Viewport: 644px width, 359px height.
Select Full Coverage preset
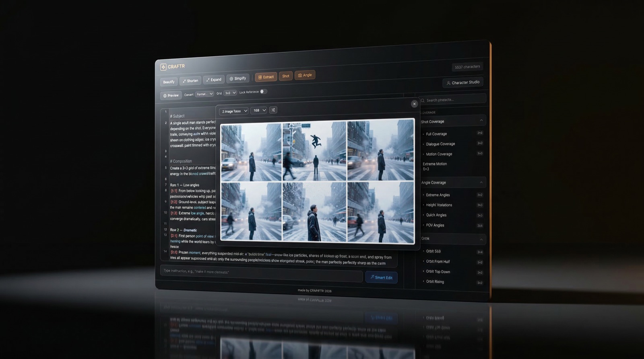click(436, 134)
